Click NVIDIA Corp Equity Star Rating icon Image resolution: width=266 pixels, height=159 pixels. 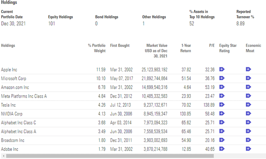[x=222, y=113]
